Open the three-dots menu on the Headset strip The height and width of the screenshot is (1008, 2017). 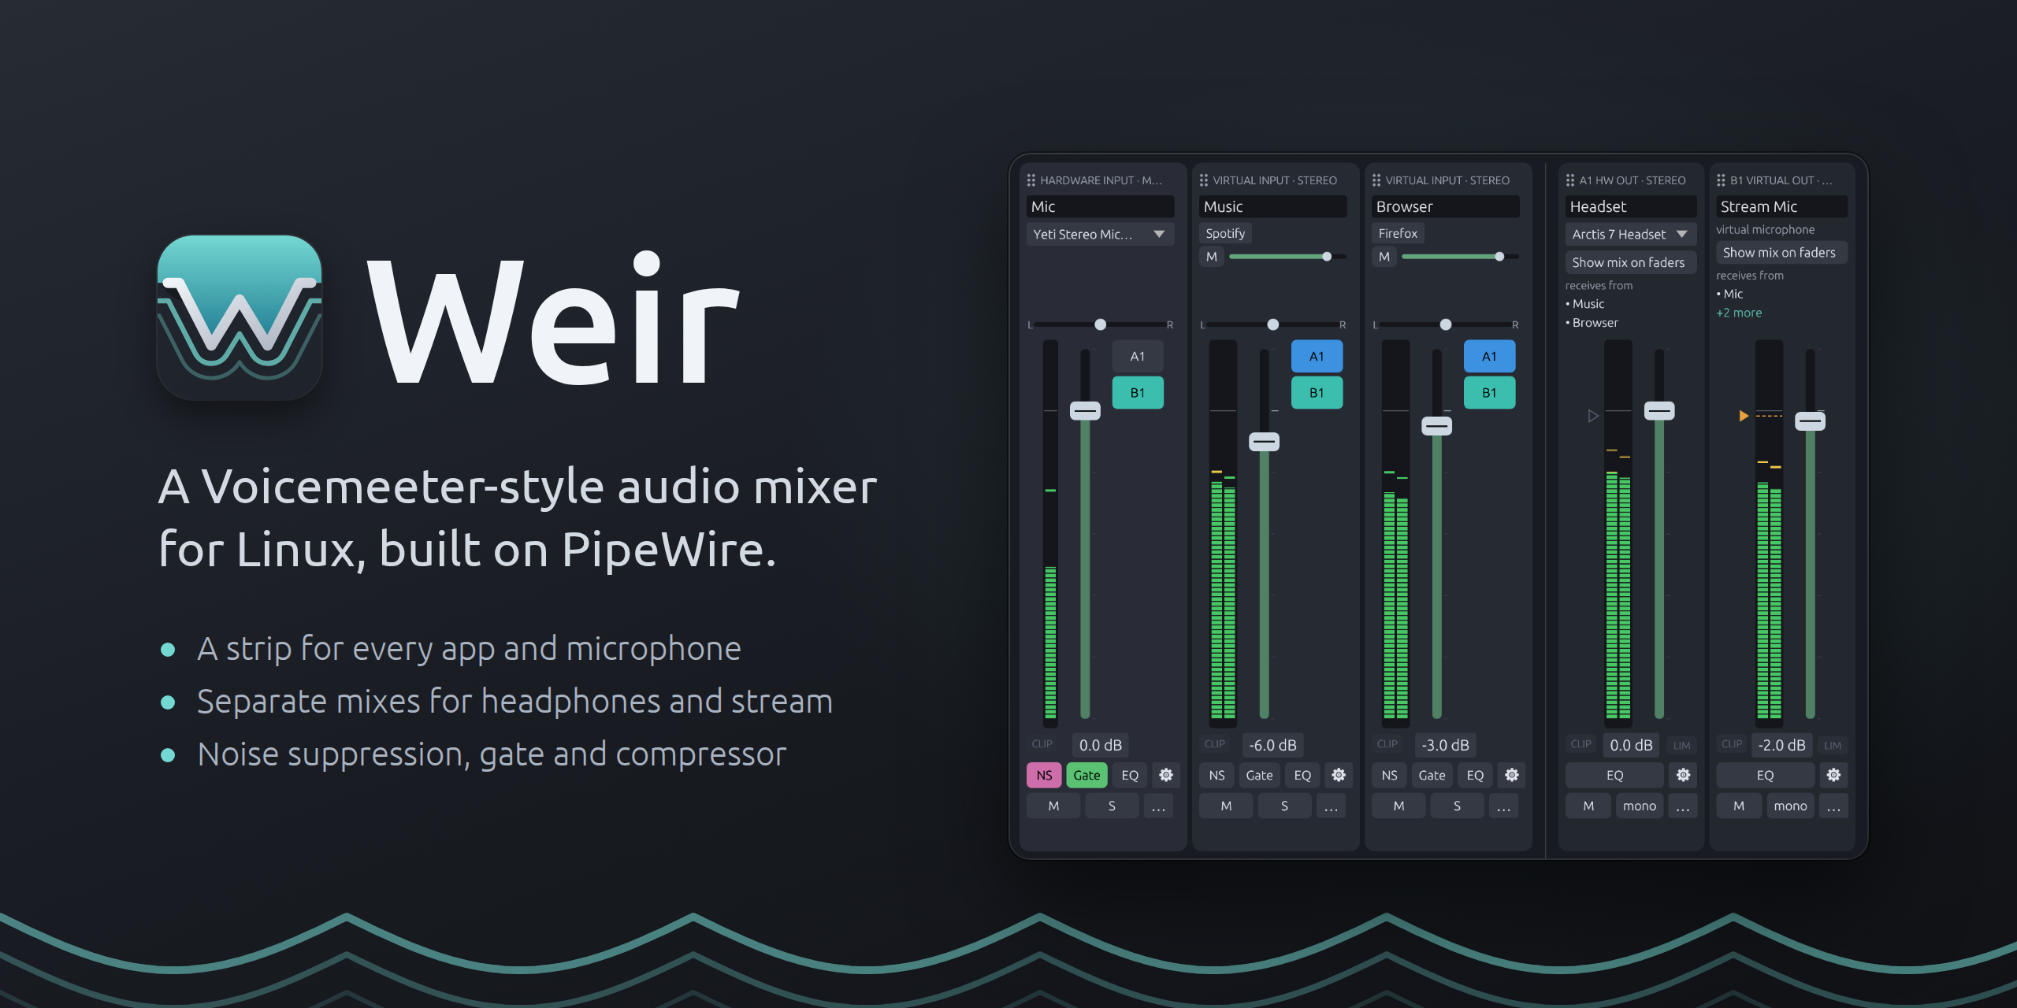(x=1682, y=806)
